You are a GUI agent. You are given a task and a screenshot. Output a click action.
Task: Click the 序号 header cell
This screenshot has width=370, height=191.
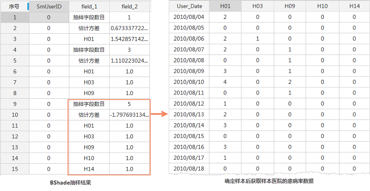point(13,6)
